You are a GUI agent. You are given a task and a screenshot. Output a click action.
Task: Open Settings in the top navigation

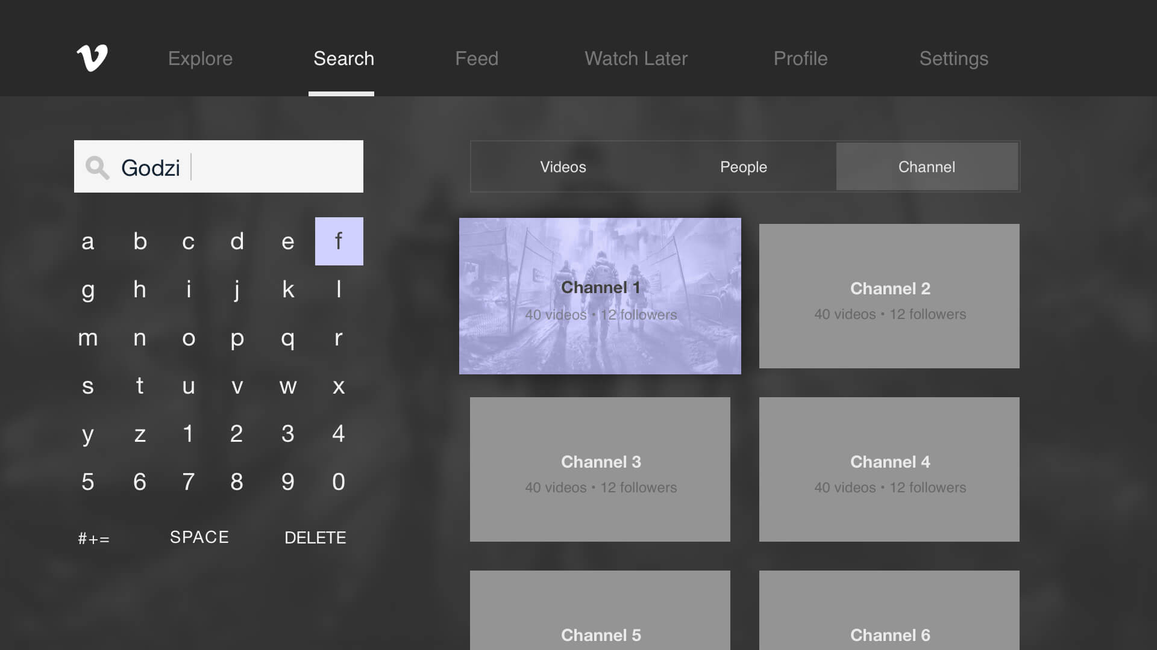(x=953, y=58)
